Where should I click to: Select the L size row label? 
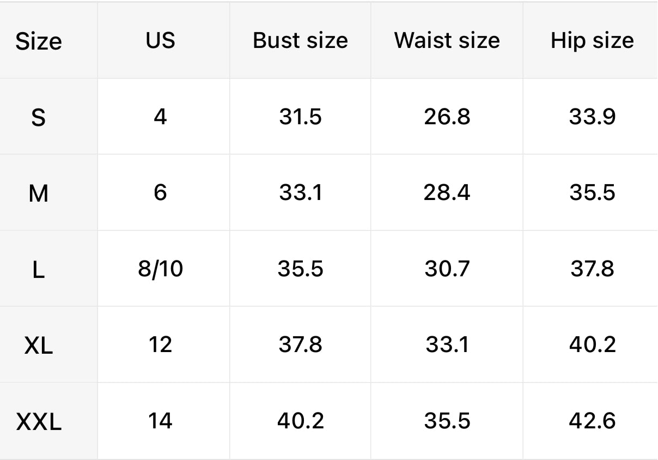[38, 269]
